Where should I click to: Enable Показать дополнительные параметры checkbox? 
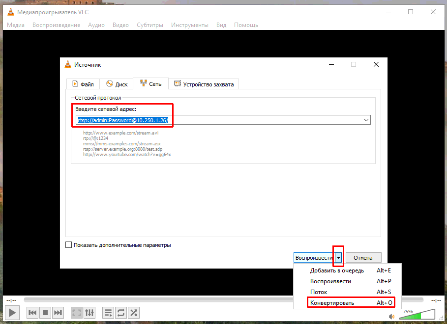pos(69,245)
